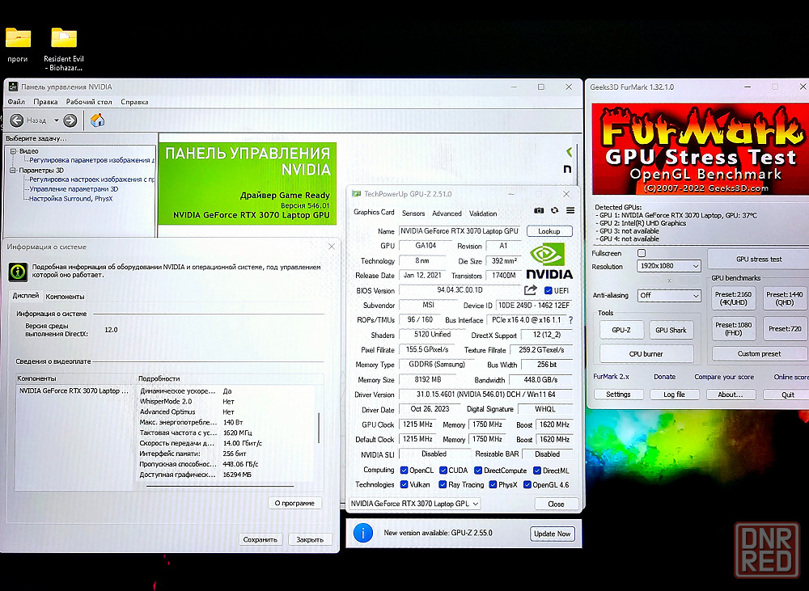Enable the FurMark Fullscreen checkbox
The height and width of the screenshot is (591, 809).
pyautogui.click(x=642, y=253)
